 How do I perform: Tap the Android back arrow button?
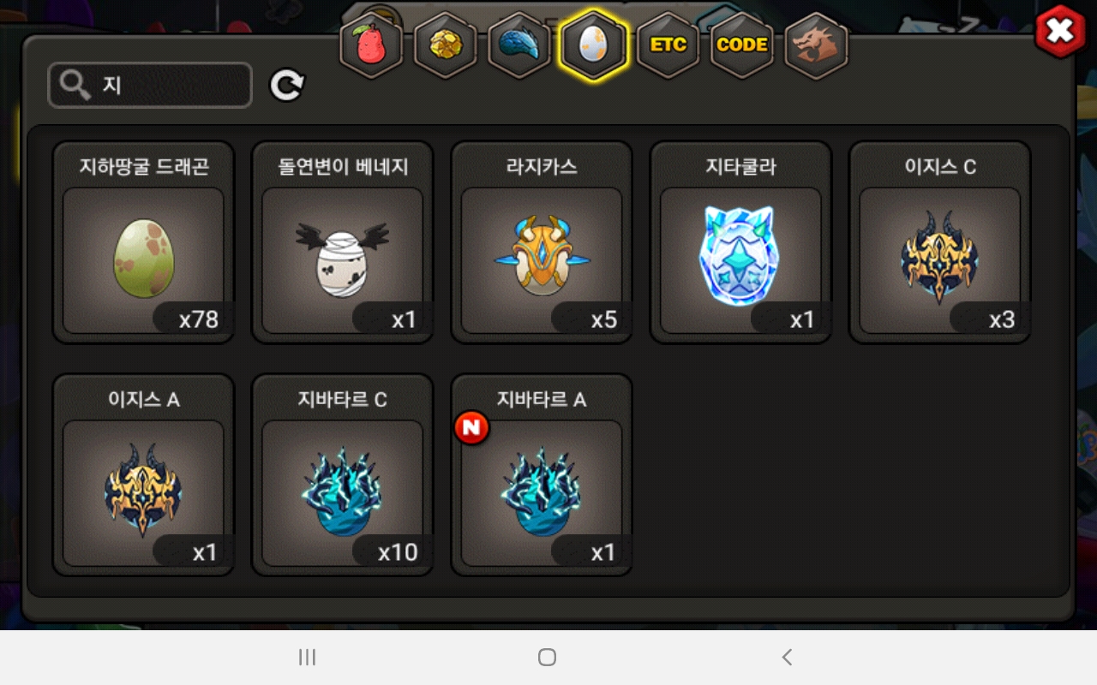coord(787,657)
